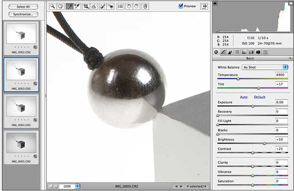Click the '4 selected/4' status text
Viewport: 294px width, 191px height.
point(196,186)
